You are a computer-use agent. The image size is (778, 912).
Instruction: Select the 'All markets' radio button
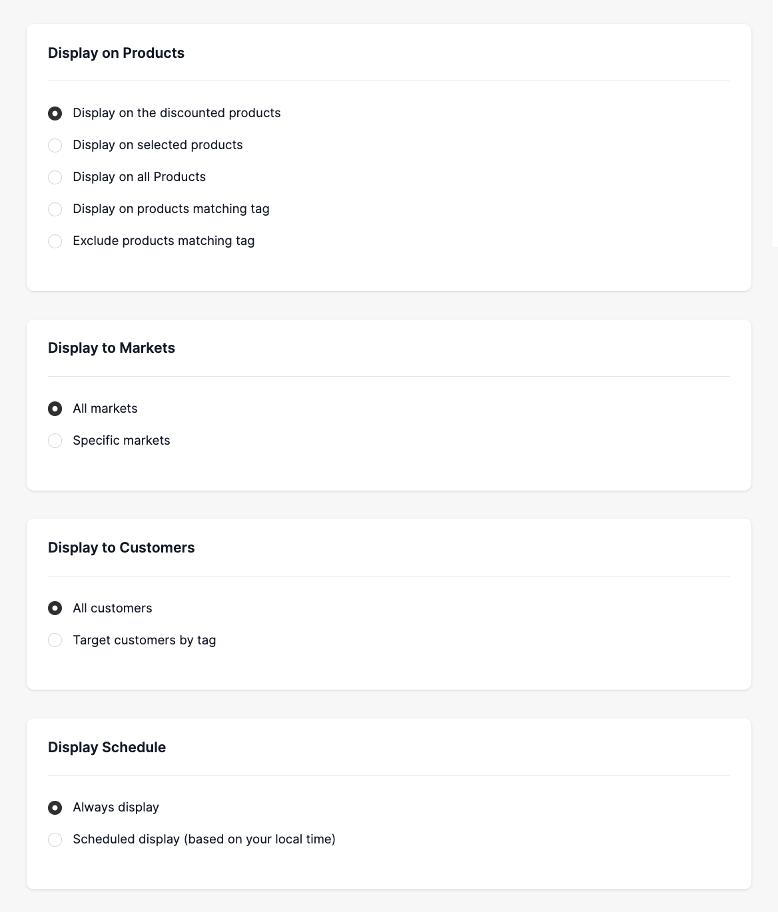(x=55, y=409)
